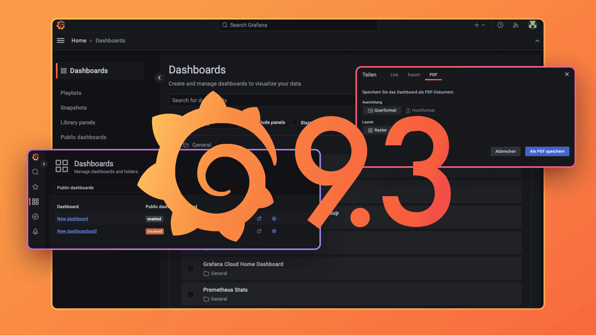The width and height of the screenshot is (596, 335).
Task: Open Explore via the compass icon
Action: click(35, 217)
